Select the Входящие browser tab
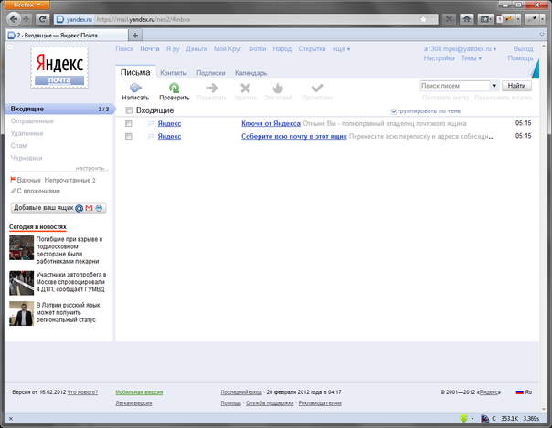 (x=67, y=36)
